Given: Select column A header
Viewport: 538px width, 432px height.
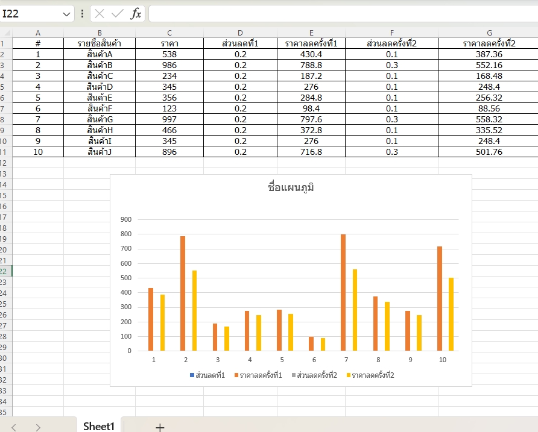Looking at the screenshot, I should click(38, 33).
